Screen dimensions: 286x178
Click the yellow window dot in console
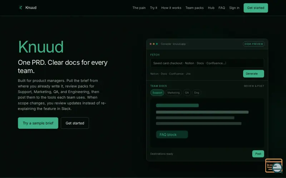(x=154, y=44)
